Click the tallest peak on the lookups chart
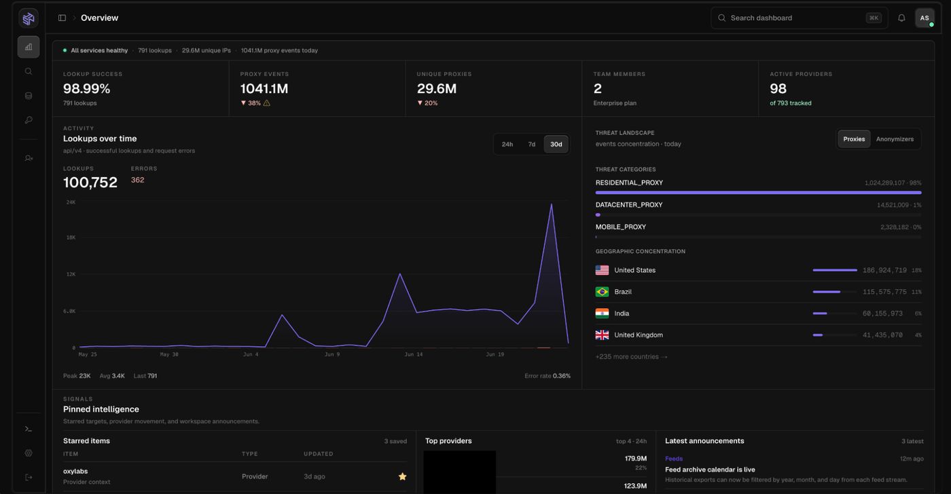Image resolution: width=951 pixels, height=494 pixels. tap(551, 204)
